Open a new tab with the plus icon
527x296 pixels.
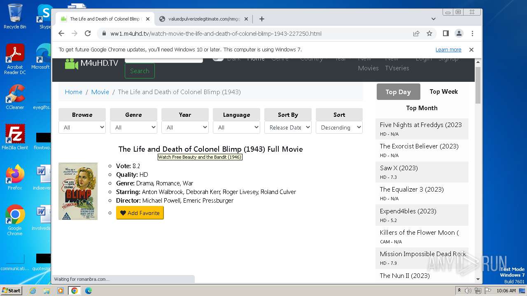(261, 19)
